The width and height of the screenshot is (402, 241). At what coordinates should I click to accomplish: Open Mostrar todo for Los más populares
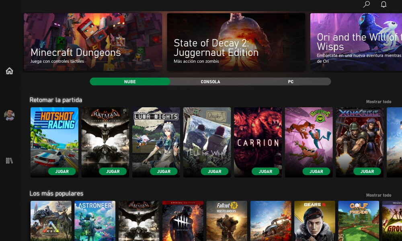(x=378, y=195)
